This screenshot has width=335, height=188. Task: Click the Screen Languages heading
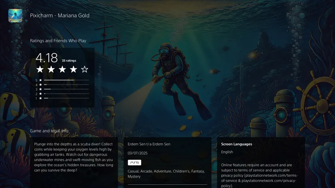pyautogui.click(x=236, y=144)
